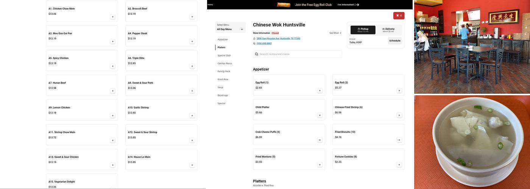530x189 pixels.
Task: Click plus icon for A6. Triple Dlite
Action: click(192, 66)
